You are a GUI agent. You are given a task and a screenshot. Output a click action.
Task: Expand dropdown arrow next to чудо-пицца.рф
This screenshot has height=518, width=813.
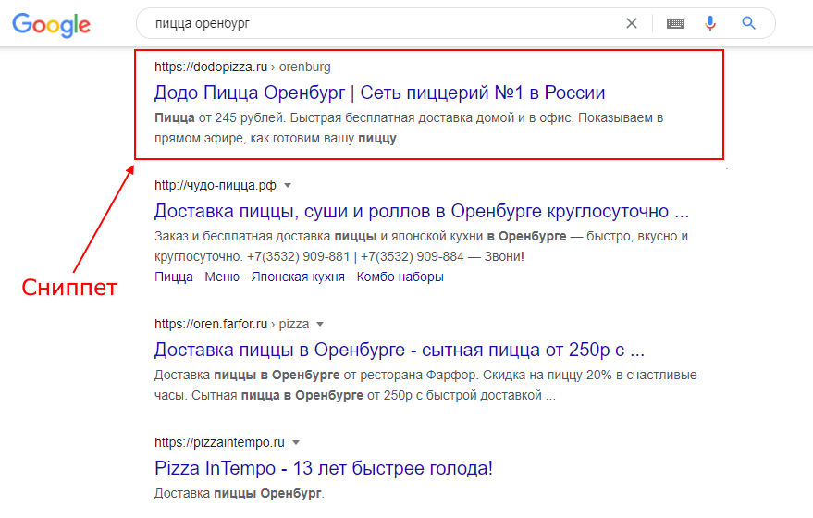pos(288,185)
